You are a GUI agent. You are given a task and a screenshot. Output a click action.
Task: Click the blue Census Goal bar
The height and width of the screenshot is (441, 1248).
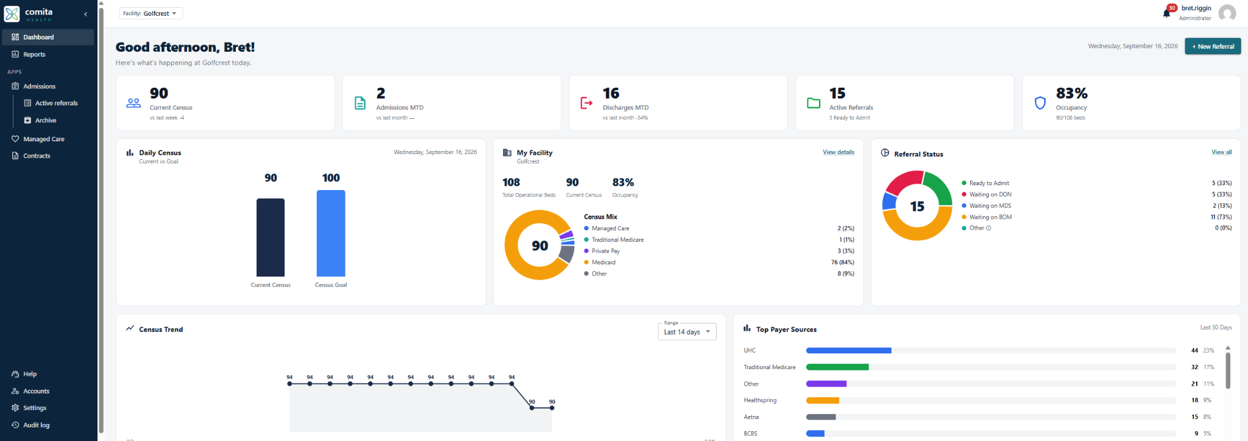coord(331,233)
